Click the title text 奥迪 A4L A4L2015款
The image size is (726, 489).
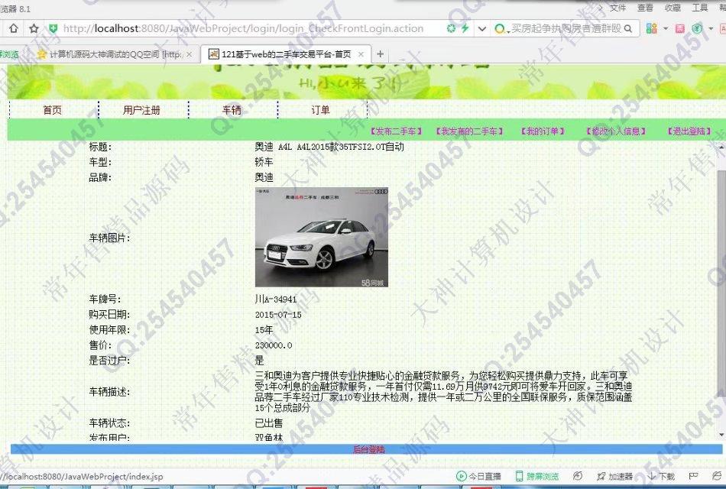329,147
